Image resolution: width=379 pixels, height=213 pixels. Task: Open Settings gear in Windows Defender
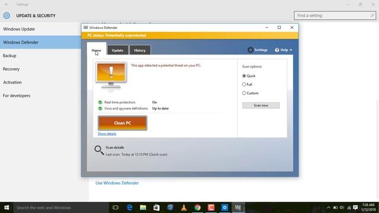tap(250, 50)
